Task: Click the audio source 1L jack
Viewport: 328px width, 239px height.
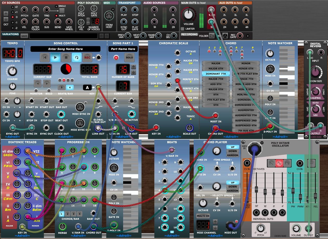Action: 154,10
